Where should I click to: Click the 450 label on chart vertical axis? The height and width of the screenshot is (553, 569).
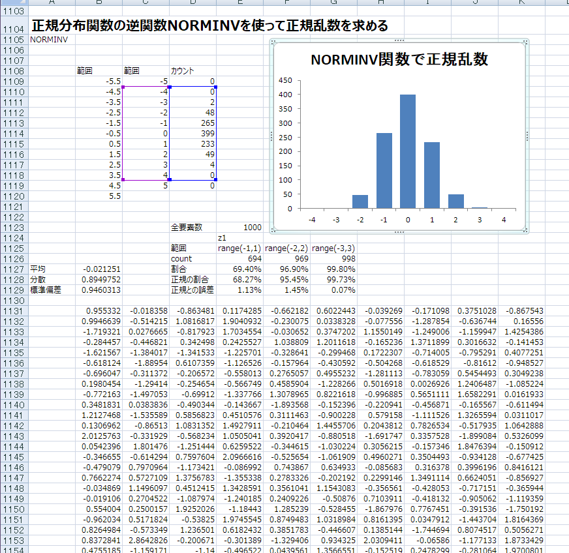click(285, 80)
